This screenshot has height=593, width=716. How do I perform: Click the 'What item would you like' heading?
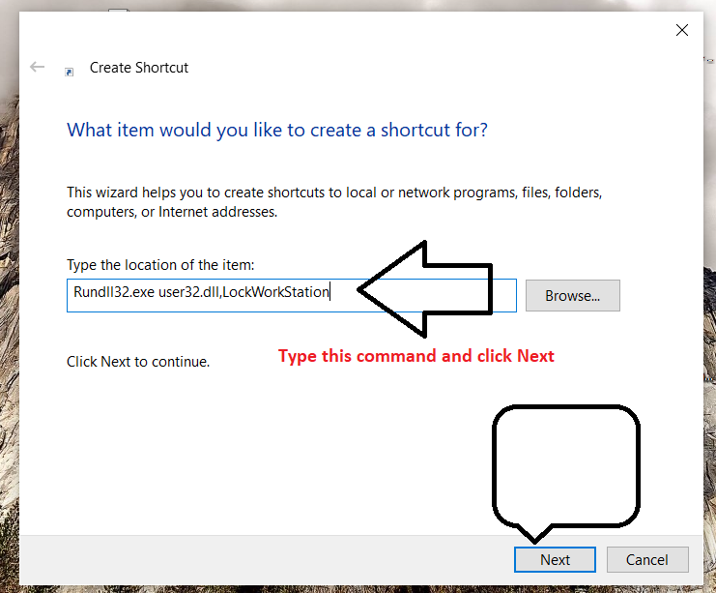277,131
